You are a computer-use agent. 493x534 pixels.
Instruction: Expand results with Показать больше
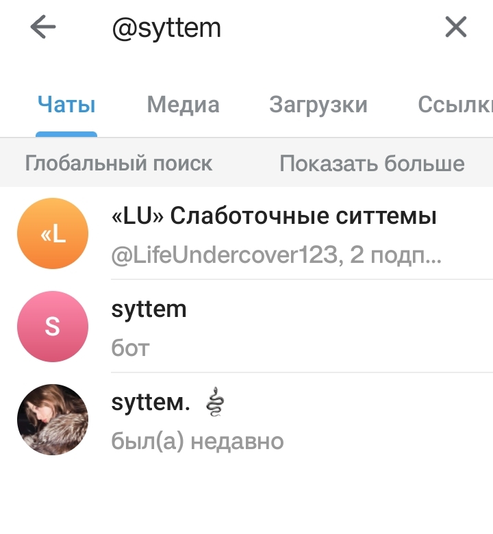[x=372, y=163]
